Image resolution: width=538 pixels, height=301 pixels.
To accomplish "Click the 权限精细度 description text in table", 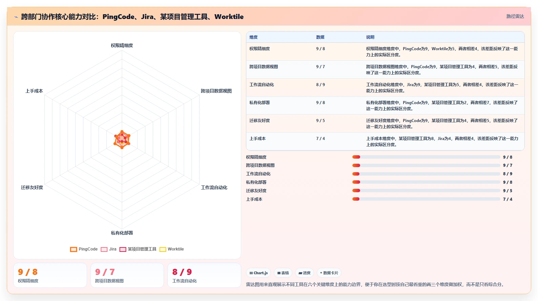I will coord(442,52).
